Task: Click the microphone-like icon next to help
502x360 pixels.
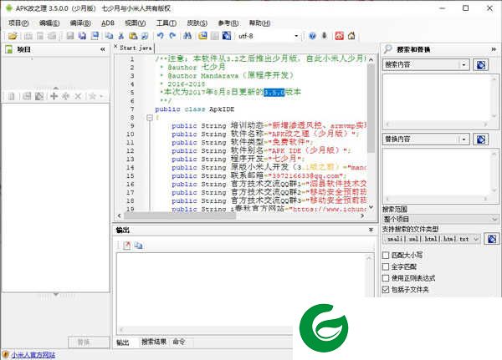Action: (325, 36)
